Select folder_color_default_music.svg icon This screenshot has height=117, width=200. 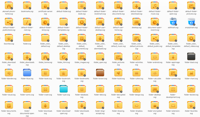pos(118,38)
